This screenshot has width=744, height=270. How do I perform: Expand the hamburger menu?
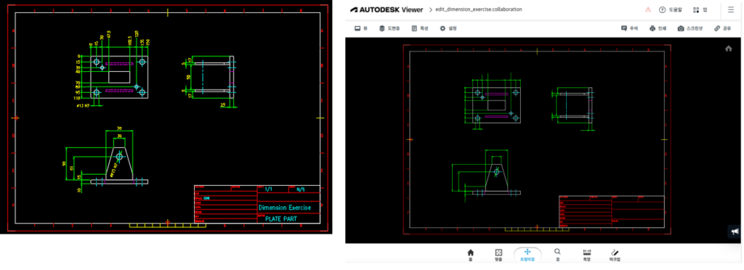(731, 9)
